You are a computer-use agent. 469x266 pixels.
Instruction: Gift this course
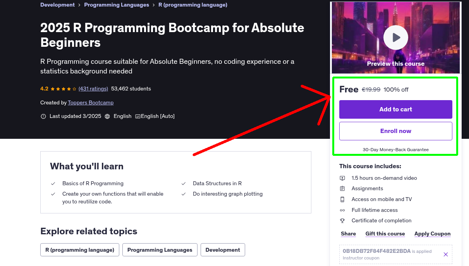[385, 234]
